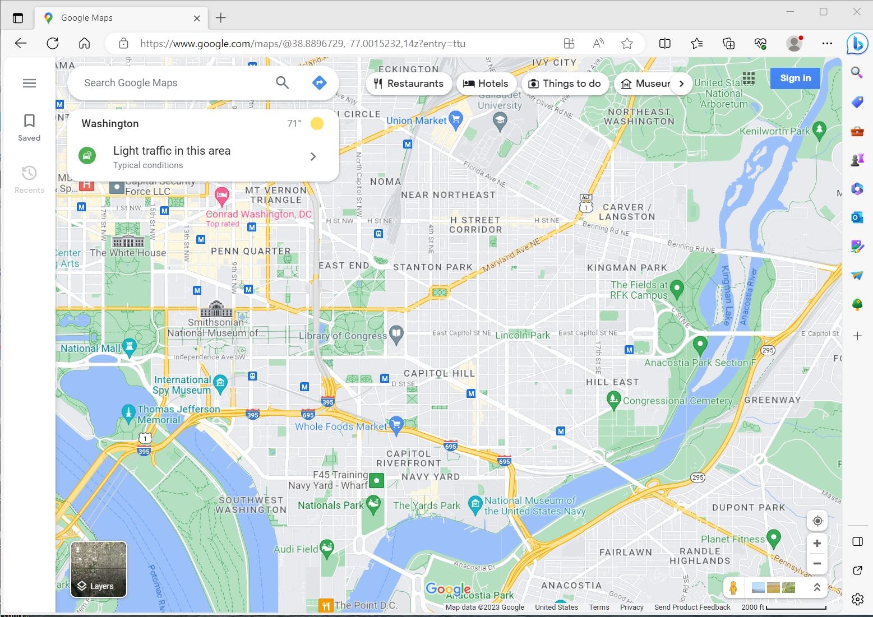Open the Privacy link
873x617 pixels.
[632, 607]
